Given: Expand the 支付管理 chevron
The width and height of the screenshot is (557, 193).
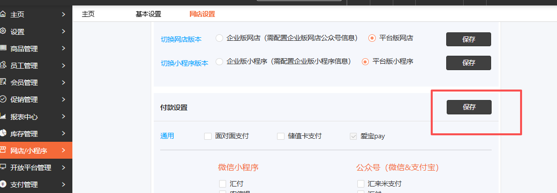Looking at the screenshot, I should coord(63,184).
